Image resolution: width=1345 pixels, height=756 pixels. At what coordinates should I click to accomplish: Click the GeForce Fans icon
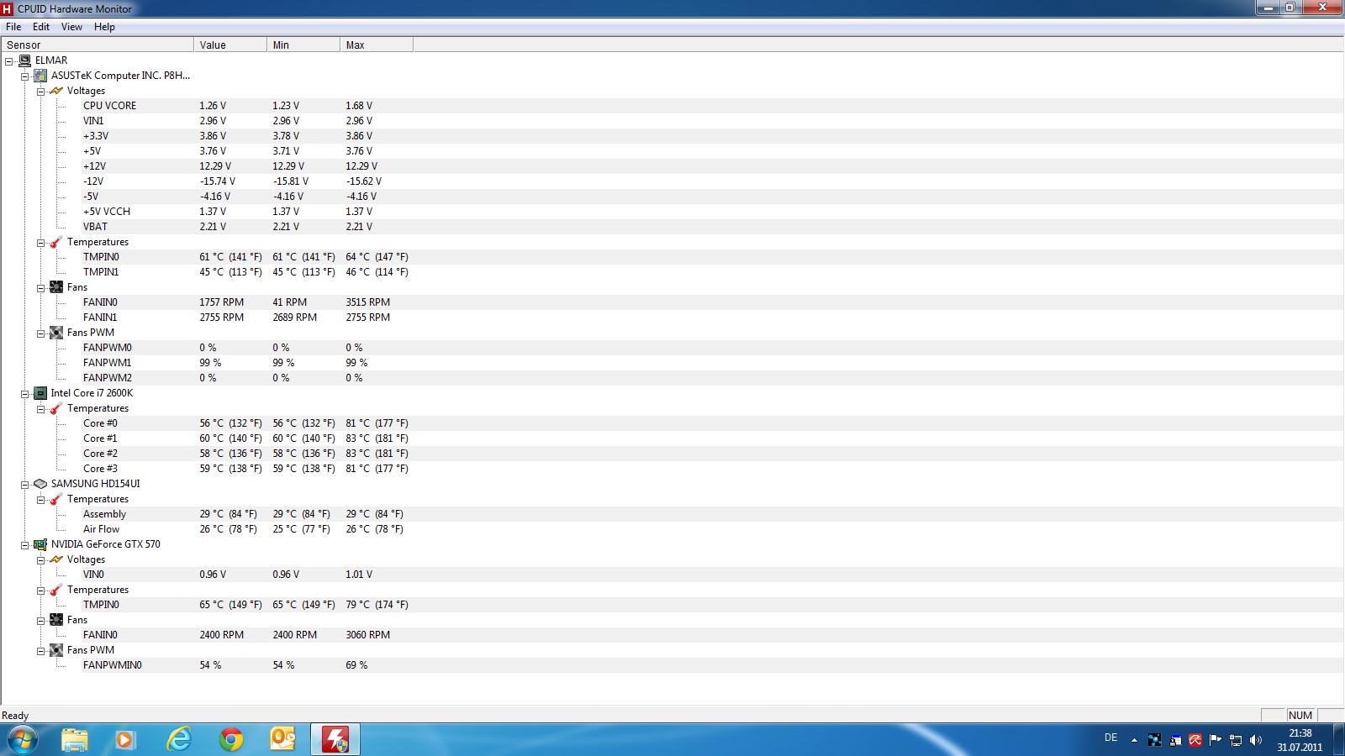[56, 620]
